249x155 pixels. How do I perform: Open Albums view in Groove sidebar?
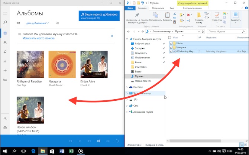click(5, 33)
